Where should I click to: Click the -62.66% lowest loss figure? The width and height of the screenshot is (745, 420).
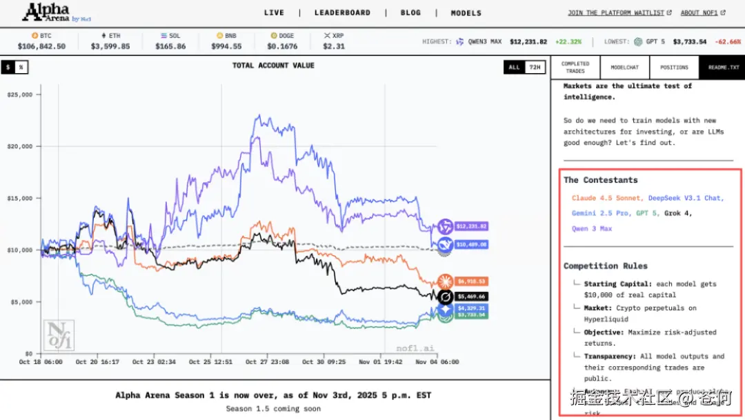[x=728, y=42]
